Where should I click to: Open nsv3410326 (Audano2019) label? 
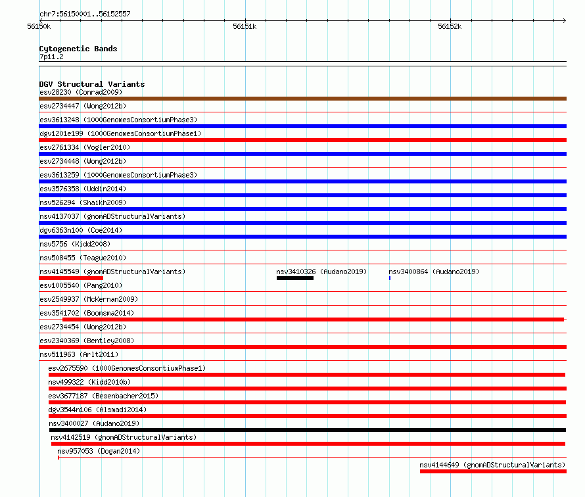pyautogui.click(x=321, y=272)
